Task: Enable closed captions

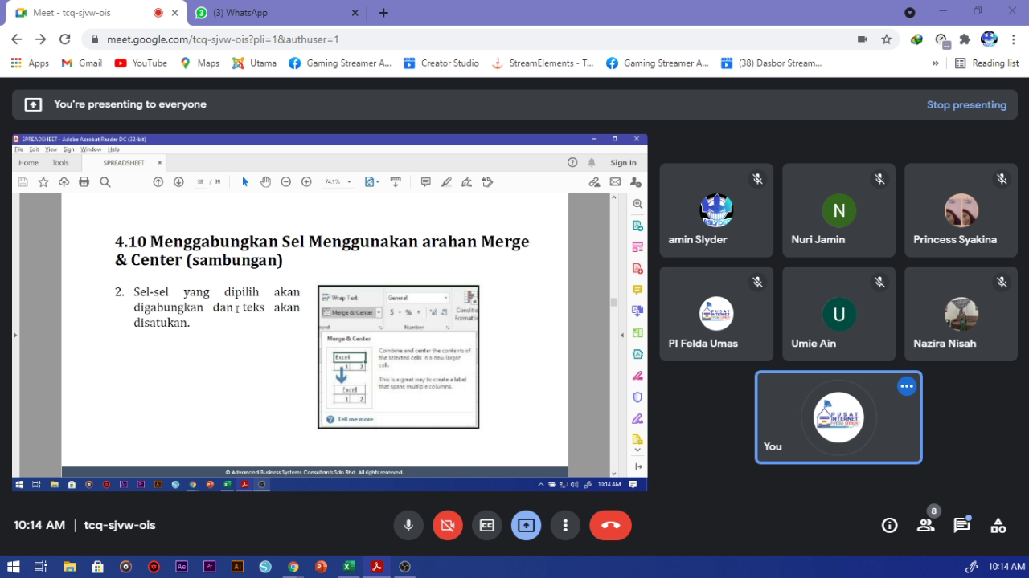Action: [486, 525]
